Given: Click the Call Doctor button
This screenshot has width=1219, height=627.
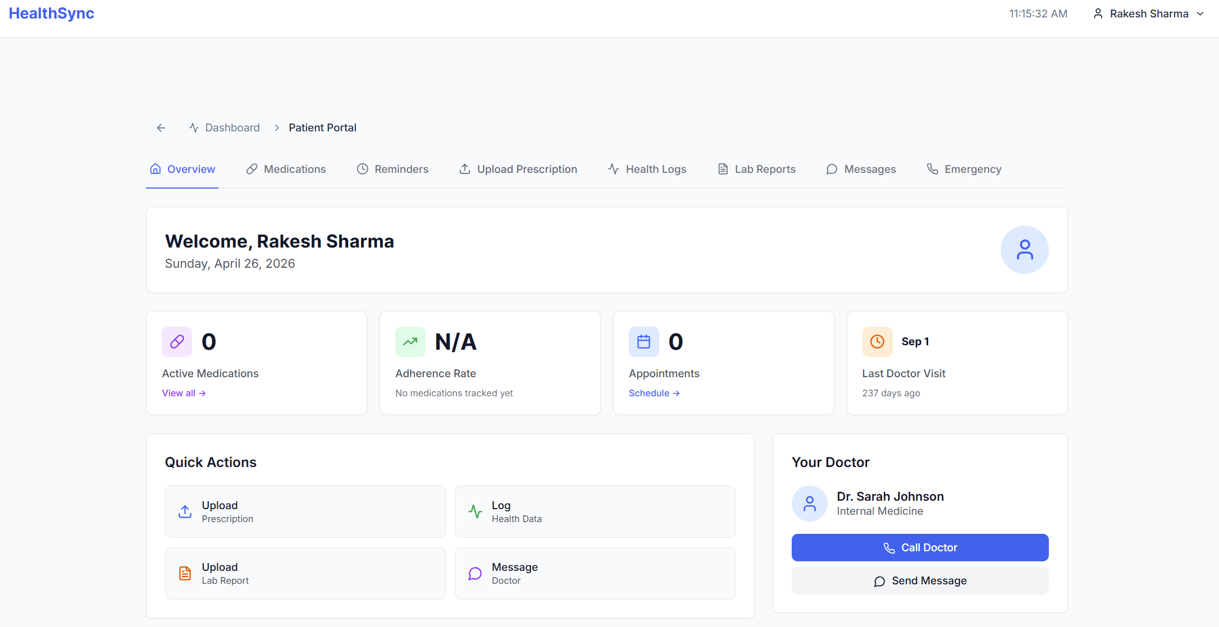Looking at the screenshot, I should (x=920, y=547).
